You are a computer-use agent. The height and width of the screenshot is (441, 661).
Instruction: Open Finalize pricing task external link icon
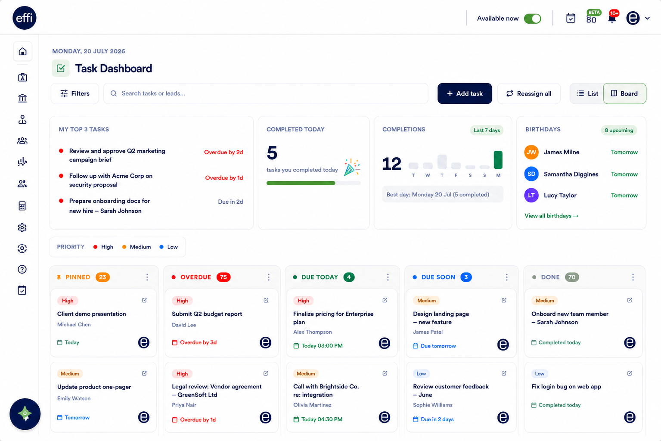[x=385, y=300]
